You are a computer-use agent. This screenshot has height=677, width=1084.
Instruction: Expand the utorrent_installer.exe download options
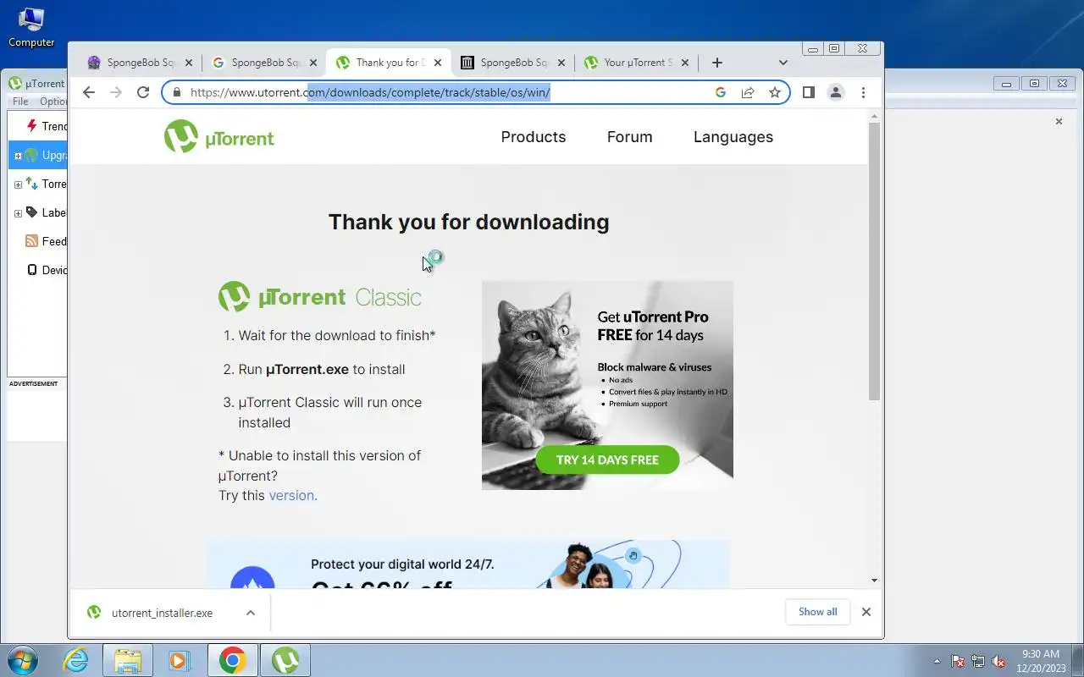tap(251, 613)
